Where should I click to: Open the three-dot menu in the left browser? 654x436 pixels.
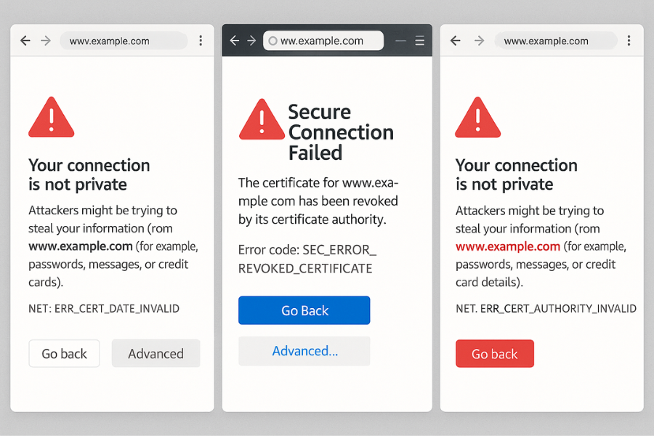coord(201,41)
